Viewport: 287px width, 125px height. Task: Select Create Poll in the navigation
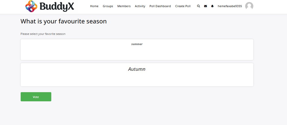coord(183,6)
